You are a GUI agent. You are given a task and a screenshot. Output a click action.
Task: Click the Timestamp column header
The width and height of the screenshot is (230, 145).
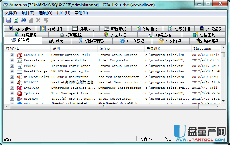tap(202, 48)
